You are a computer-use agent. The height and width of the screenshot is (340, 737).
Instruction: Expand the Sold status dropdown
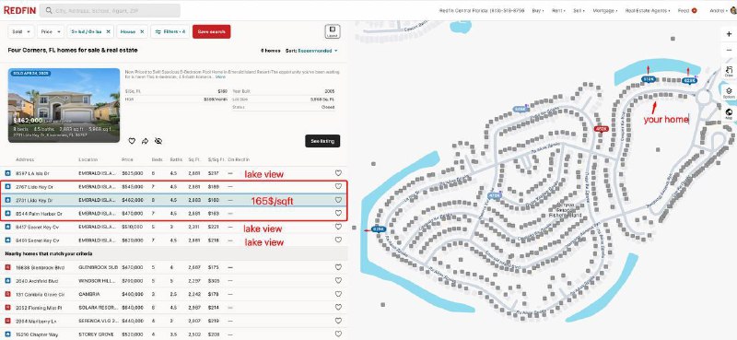21,31
